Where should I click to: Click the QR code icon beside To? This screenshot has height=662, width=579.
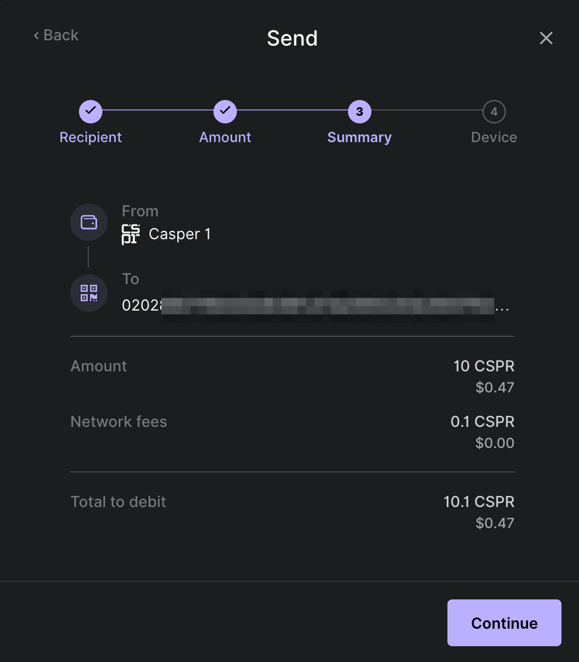[89, 293]
